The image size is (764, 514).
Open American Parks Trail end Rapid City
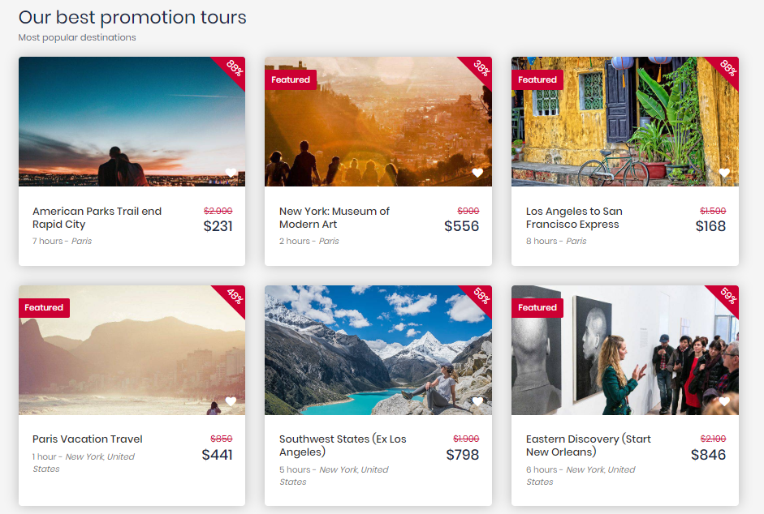click(x=97, y=217)
